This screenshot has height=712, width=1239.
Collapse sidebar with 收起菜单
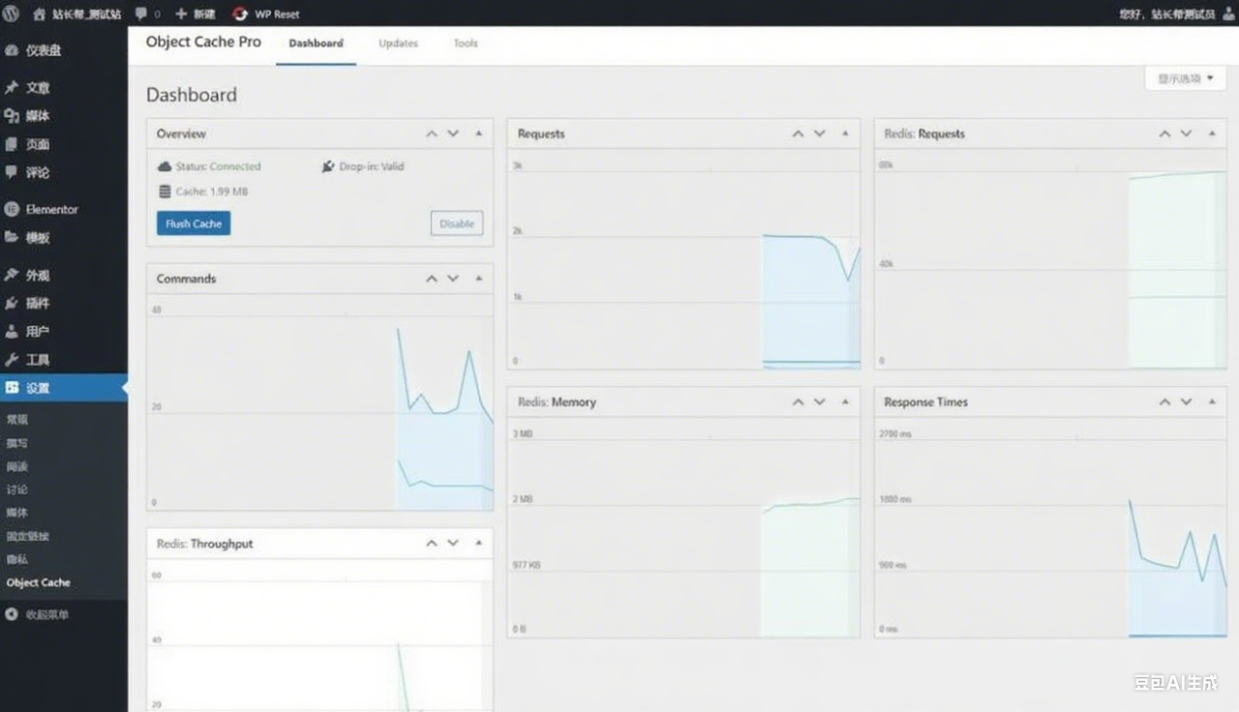[64, 614]
